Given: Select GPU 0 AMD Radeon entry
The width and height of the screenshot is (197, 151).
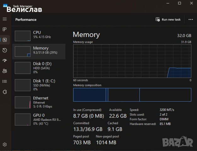Looking at the screenshot, I should 39,119.
